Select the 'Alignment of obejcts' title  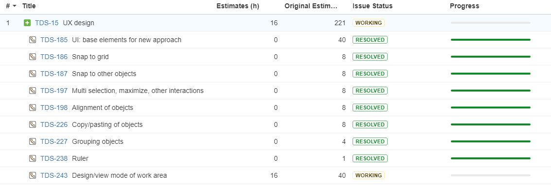click(x=103, y=108)
